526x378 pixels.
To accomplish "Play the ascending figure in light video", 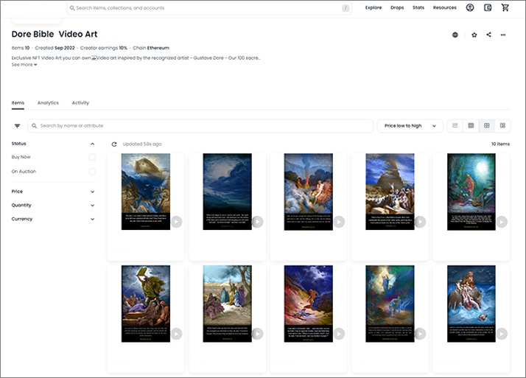I will click(421, 334).
